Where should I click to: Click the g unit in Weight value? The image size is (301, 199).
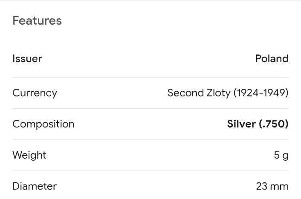(286, 156)
